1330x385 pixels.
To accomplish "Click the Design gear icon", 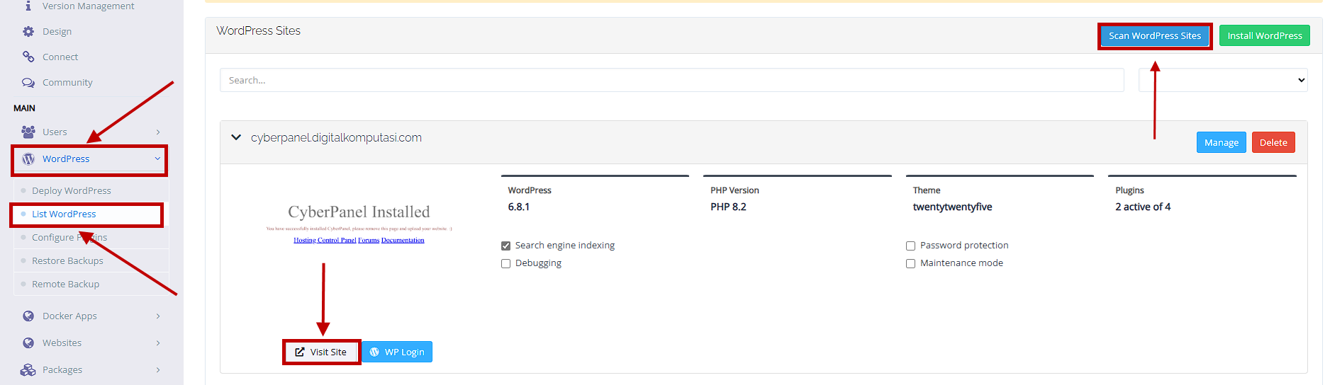I will click(28, 31).
